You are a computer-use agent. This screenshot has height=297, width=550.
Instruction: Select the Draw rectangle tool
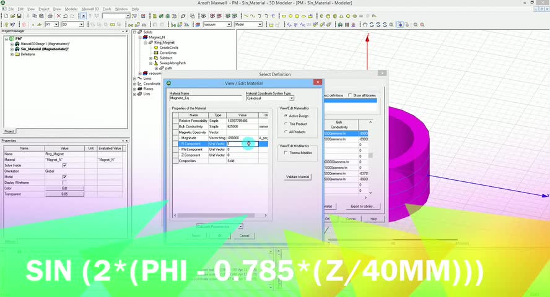pos(284,16)
